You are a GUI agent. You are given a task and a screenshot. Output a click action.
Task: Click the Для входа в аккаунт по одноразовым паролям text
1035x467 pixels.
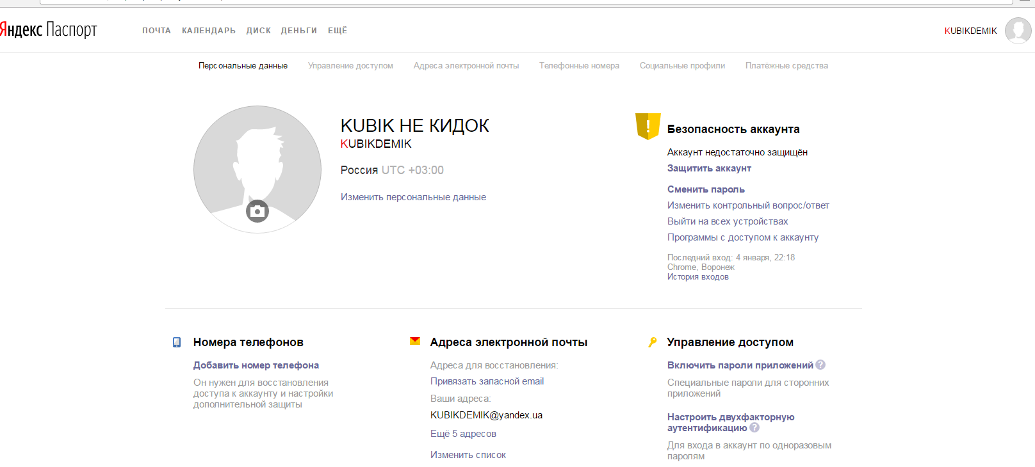[750, 451]
